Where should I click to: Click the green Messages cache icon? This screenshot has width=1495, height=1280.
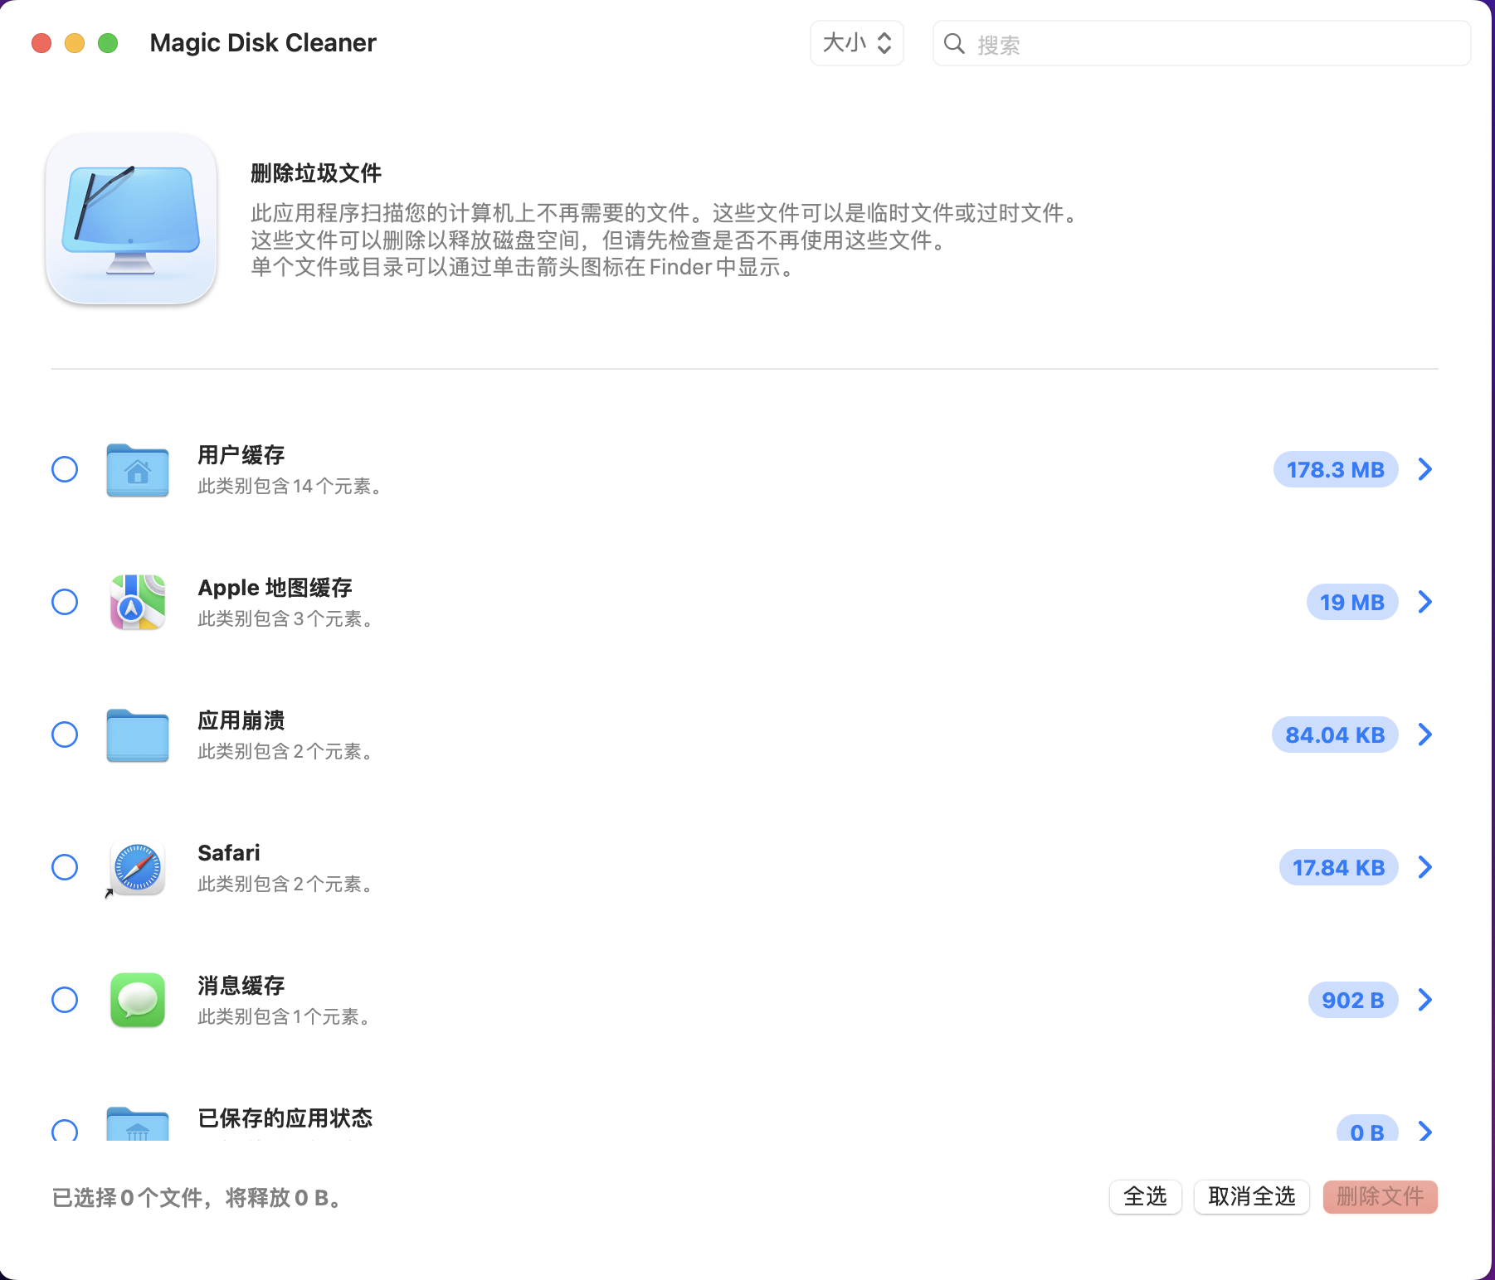coord(138,1000)
